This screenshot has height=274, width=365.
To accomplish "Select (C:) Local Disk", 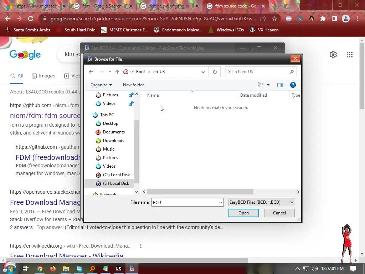I will coord(116,175).
